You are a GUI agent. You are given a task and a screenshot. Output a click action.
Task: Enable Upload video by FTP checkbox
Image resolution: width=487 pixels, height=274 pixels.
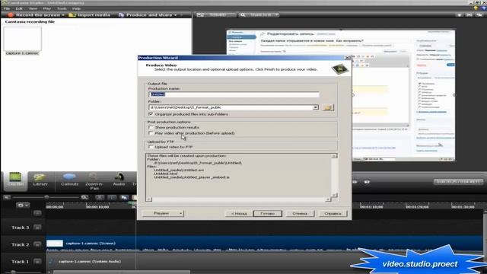click(151, 147)
